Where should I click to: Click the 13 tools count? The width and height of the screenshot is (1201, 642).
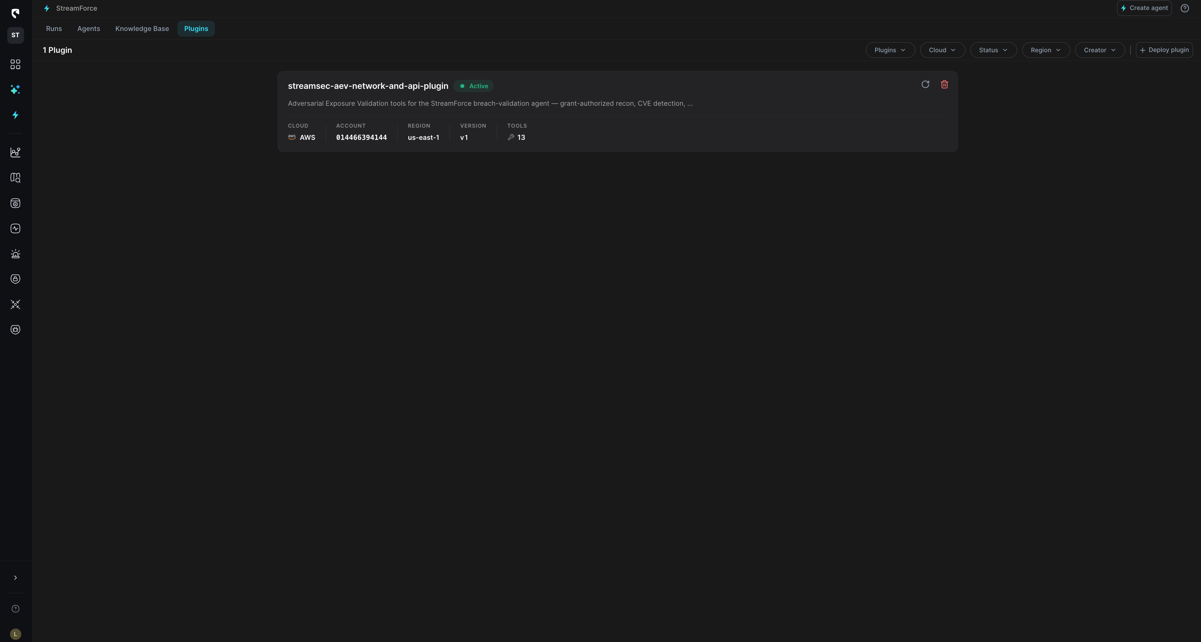point(521,137)
